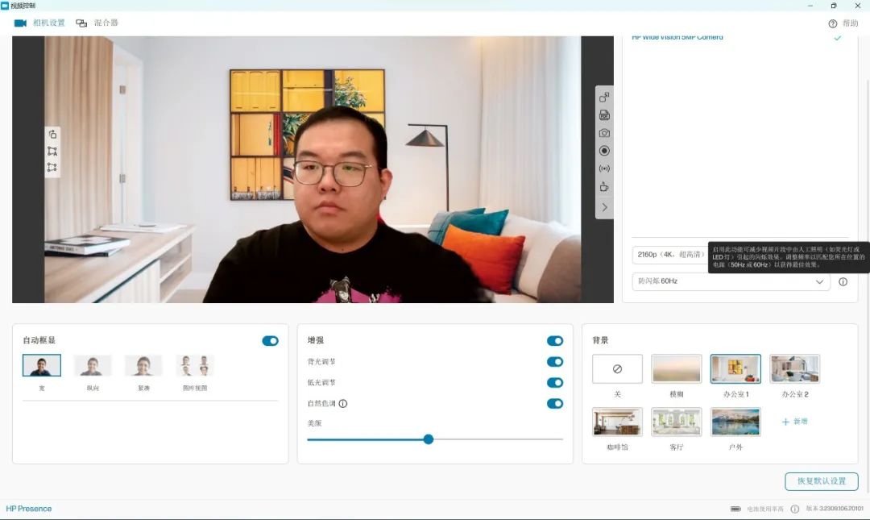Click the pop-out window icon
The image size is (870, 520).
coord(604,98)
